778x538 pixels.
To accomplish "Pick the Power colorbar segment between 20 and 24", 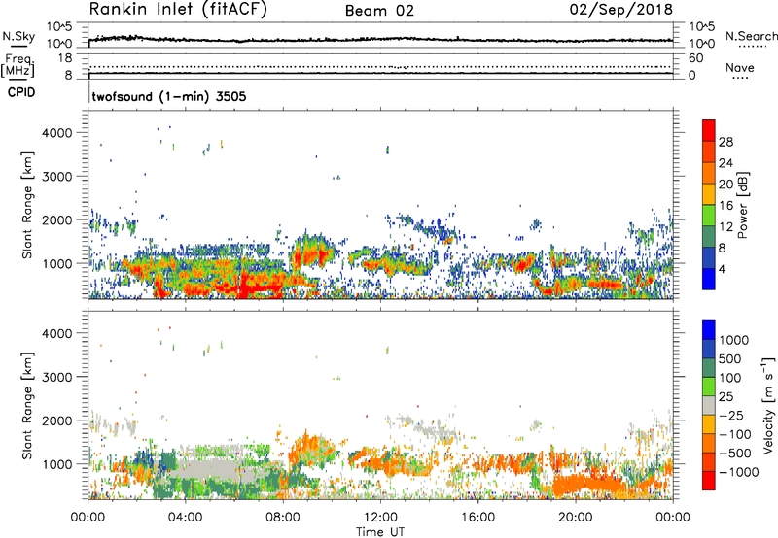I will tap(709, 173).
